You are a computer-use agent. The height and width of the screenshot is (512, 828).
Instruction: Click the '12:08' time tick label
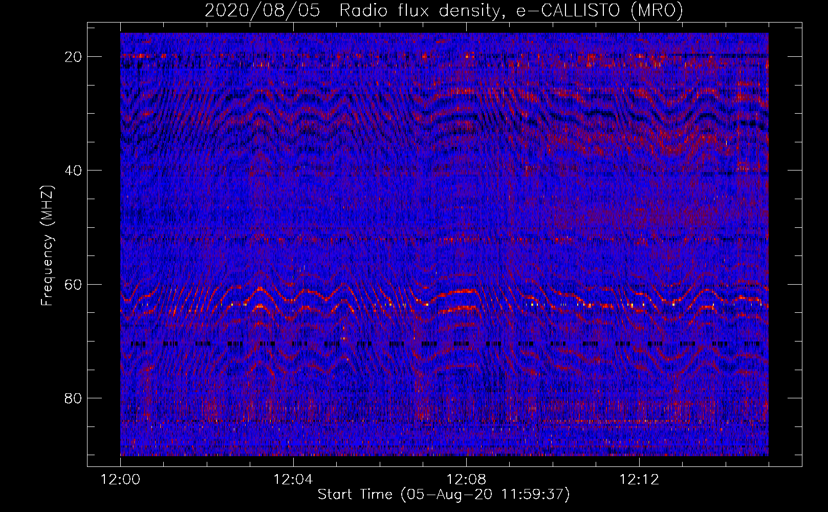tap(466, 480)
